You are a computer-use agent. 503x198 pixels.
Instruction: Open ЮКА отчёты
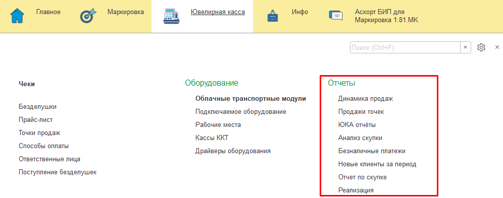[x=357, y=125]
